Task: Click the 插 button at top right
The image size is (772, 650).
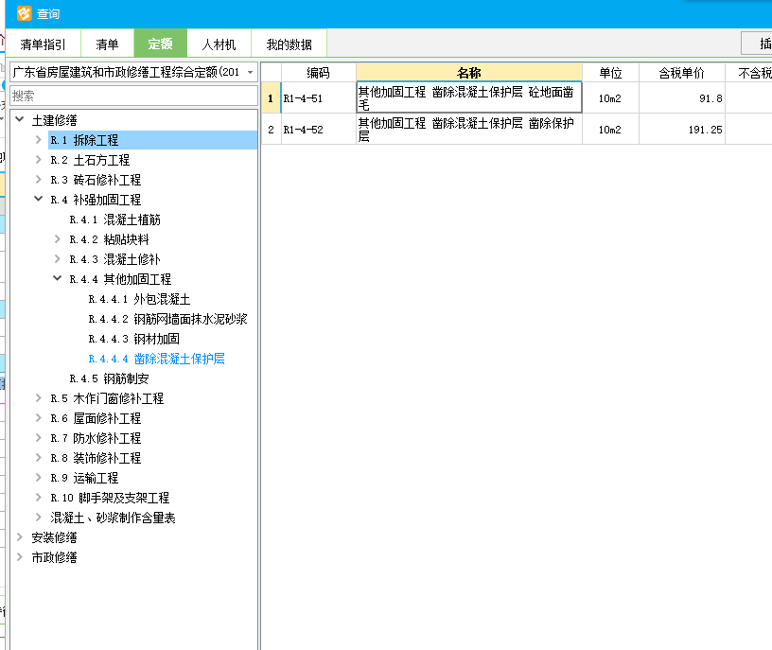Action: [x=757, y=44]
